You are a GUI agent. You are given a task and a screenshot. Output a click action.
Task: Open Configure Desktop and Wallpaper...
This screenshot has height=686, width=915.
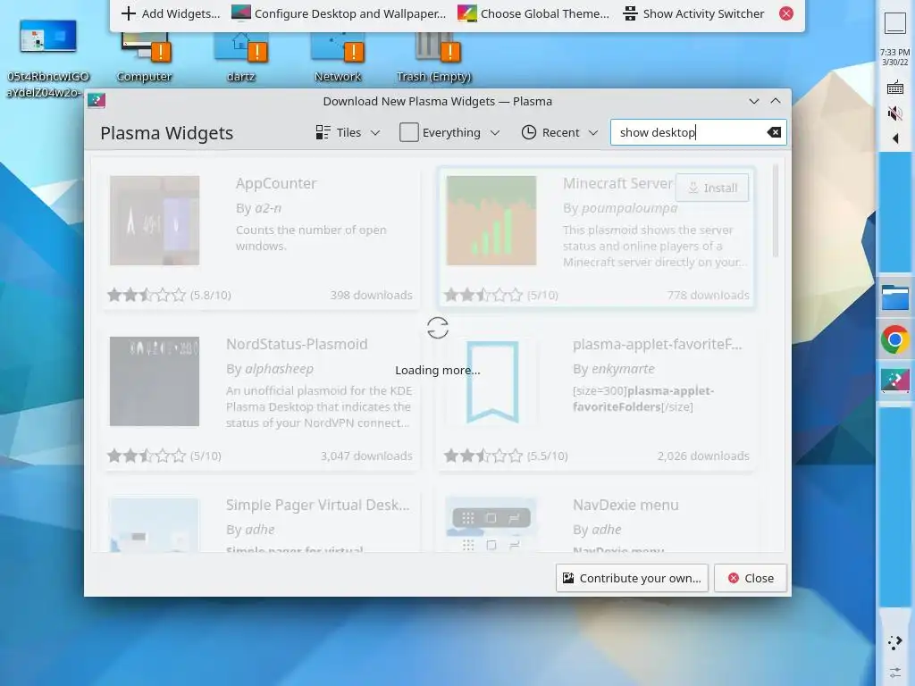(x=339, y=13)
